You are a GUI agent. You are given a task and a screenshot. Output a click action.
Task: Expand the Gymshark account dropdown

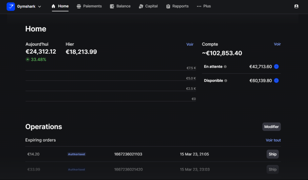click(x=39, y=6)
